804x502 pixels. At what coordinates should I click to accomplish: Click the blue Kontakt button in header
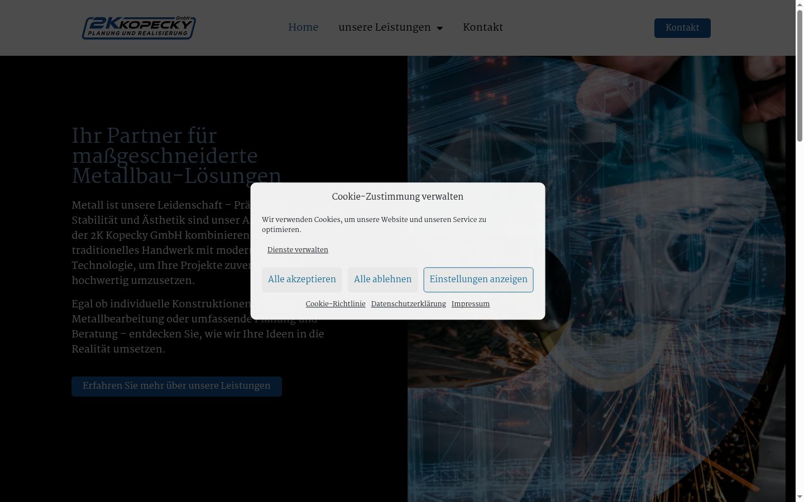tap(682, 28)
